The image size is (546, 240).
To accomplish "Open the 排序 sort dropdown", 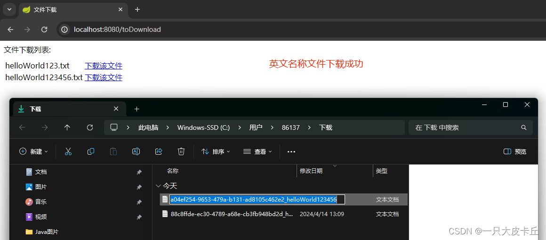I will [x=216, y=151].
